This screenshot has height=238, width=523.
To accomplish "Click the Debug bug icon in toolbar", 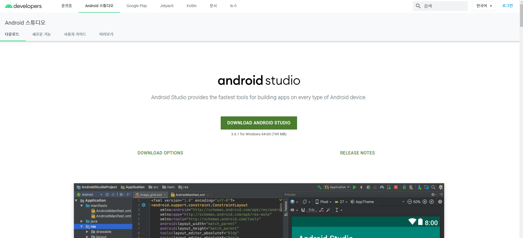I will [368, 187].
